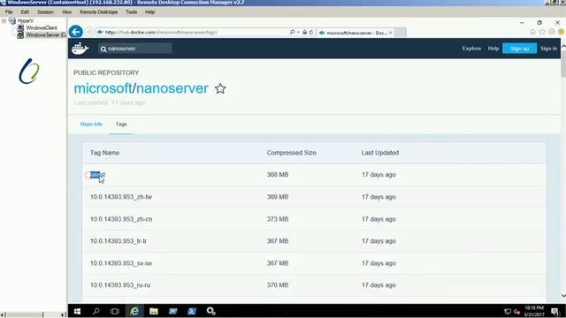Open Task View on the taskbar
The height and width of the screenshot is (318, 566).
tap(115, 311)
